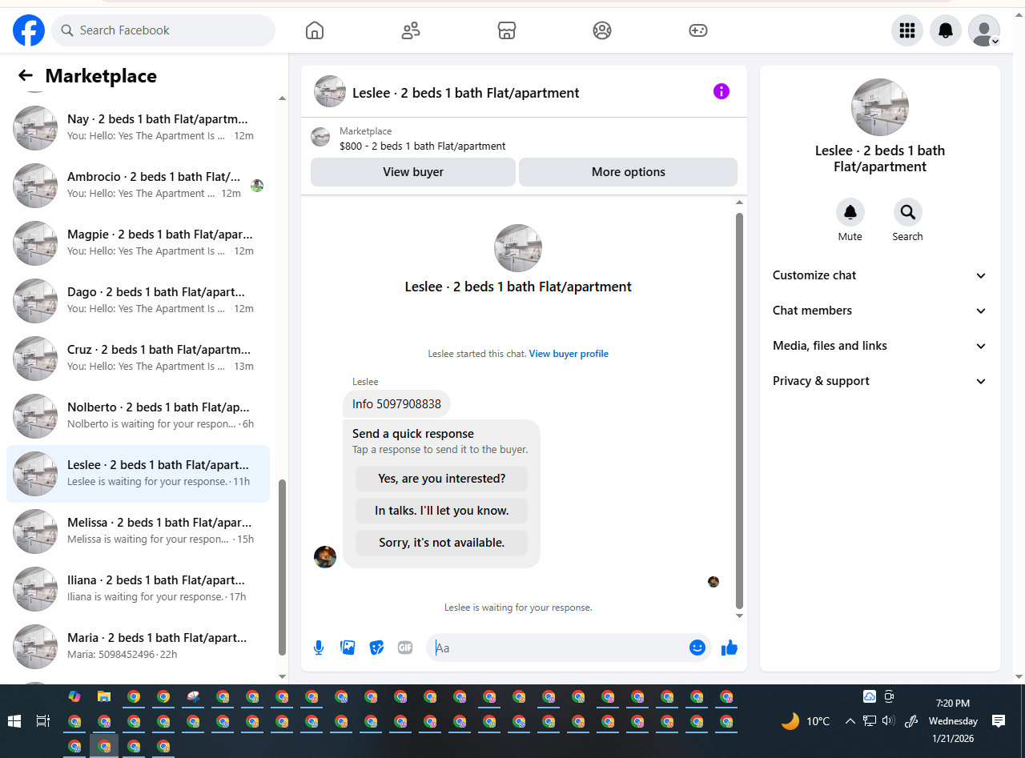Viewport: 1025px width, 758px height.
Task: Send "Sorry, it's not available." response
Action: pos(442,543)
